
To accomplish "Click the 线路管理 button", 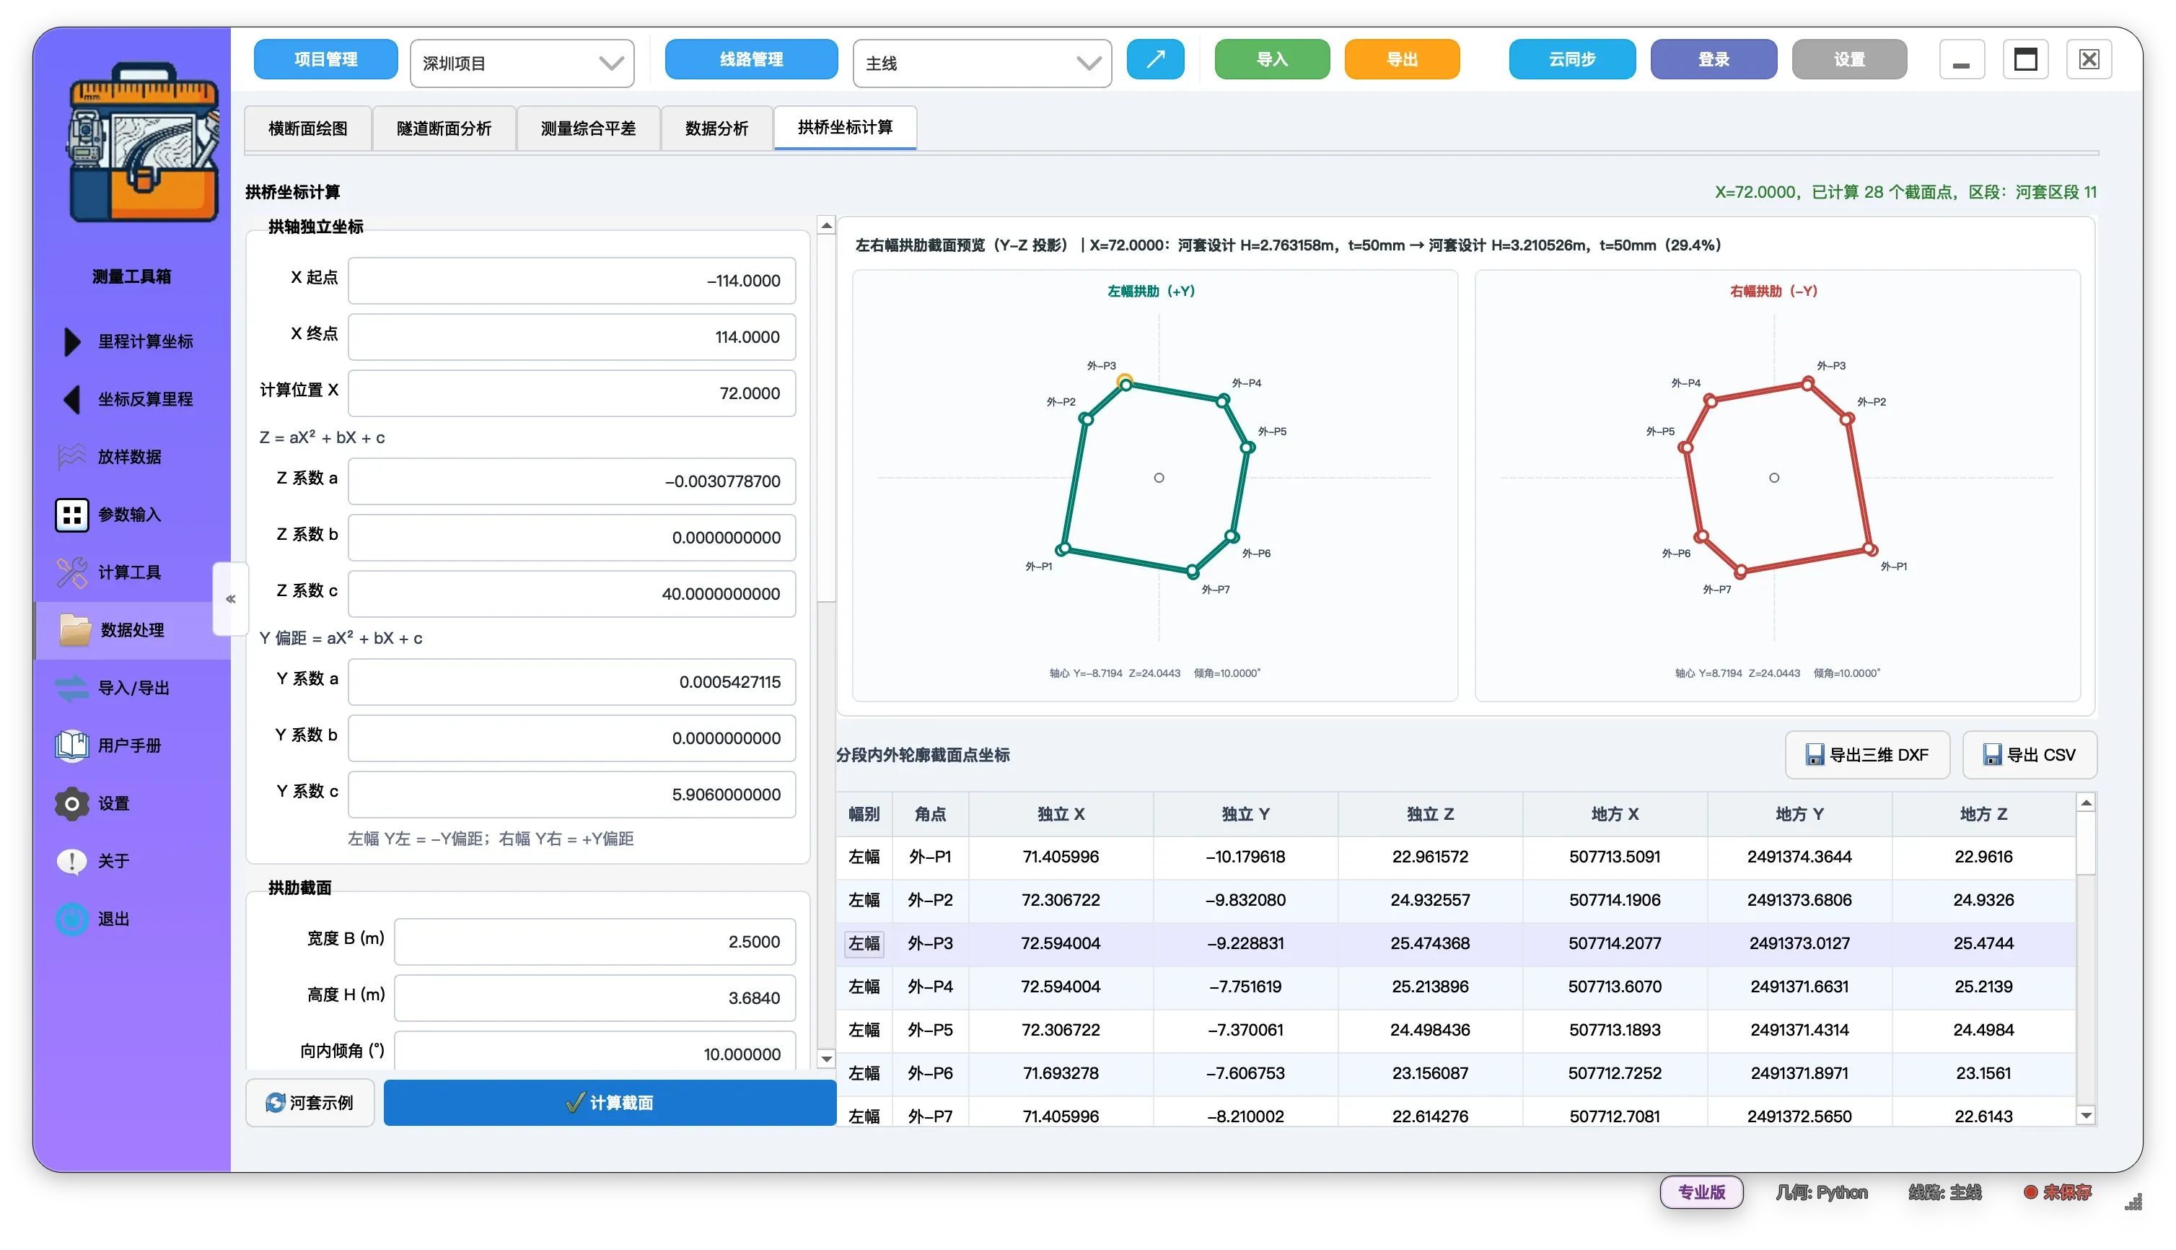I will [x=751, y=59].
